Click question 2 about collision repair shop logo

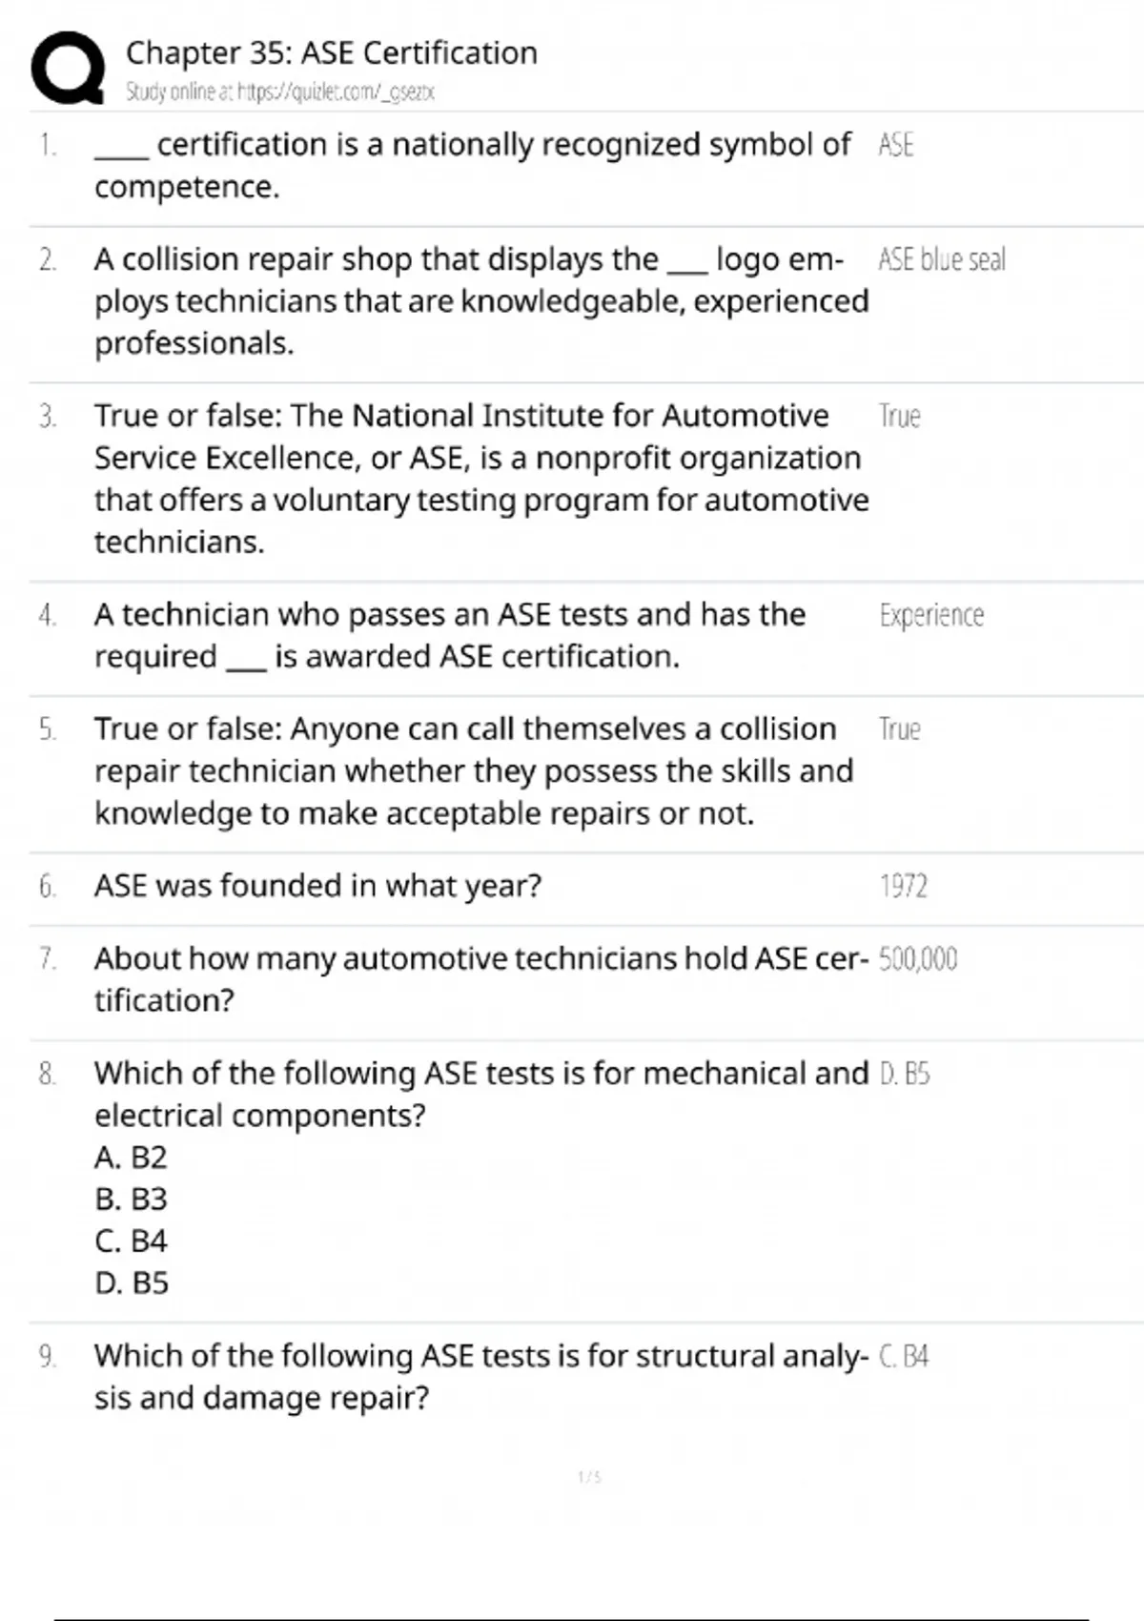coord(481,301)
